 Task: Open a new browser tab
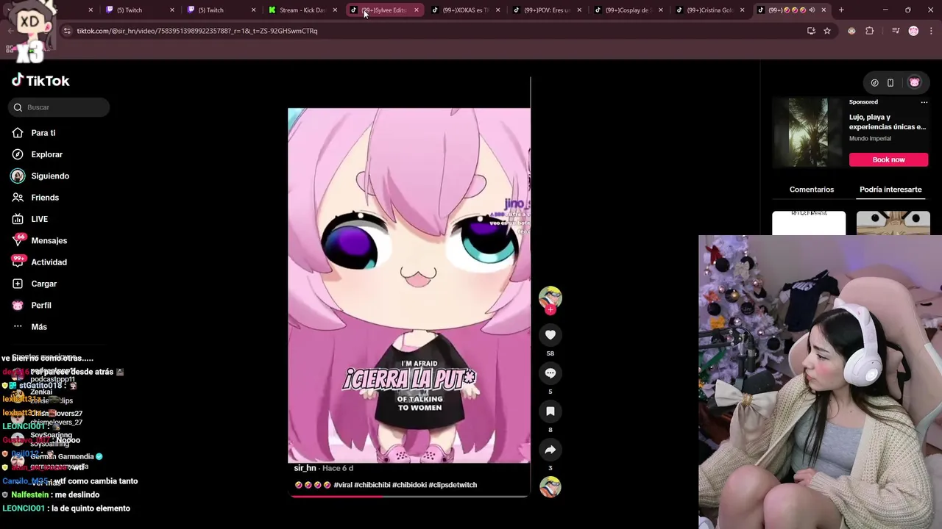click(841, 10)
